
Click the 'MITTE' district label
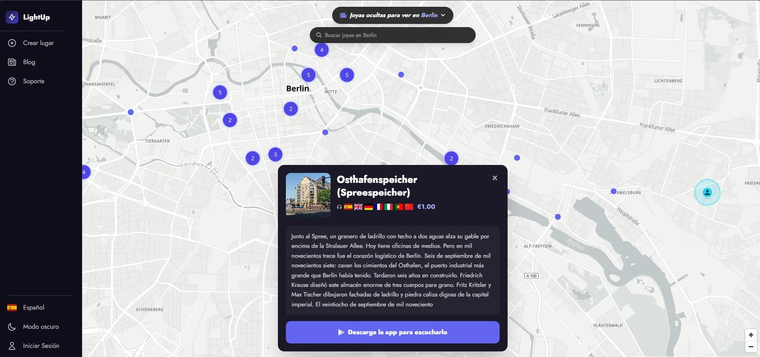[x=331, y=92]
